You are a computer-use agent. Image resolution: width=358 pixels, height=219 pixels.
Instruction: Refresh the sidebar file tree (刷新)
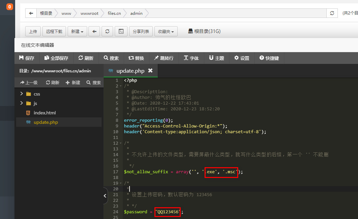[x=52, y=82]
